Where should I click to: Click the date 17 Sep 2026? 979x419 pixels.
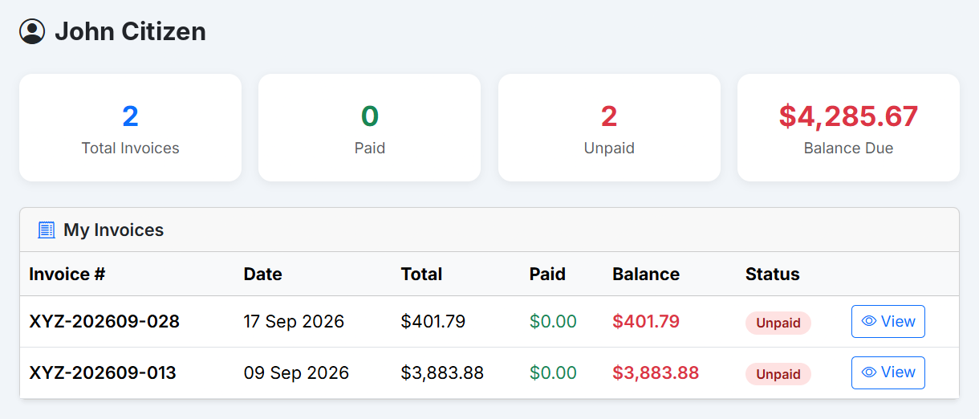tap(294, 322)
